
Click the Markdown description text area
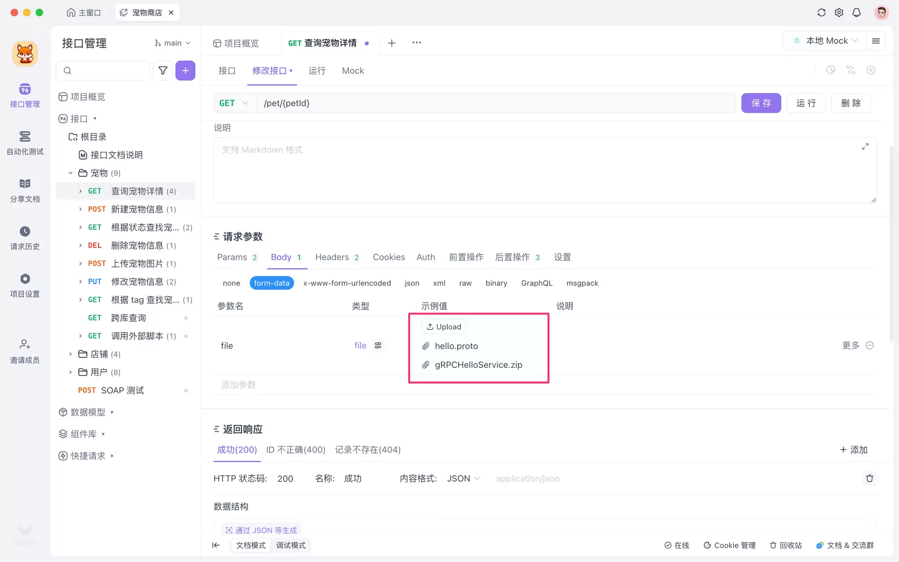[545, 170]
